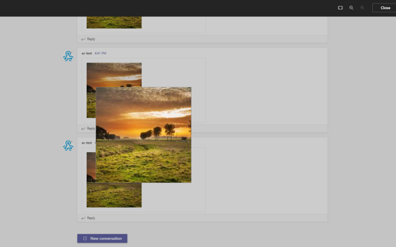Reply to the 4:41 PM ac-test message
The image size is (396, 247).
point(88,128)
